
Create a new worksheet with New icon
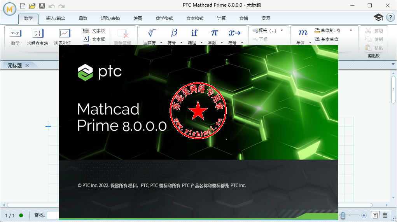[23, 6]
